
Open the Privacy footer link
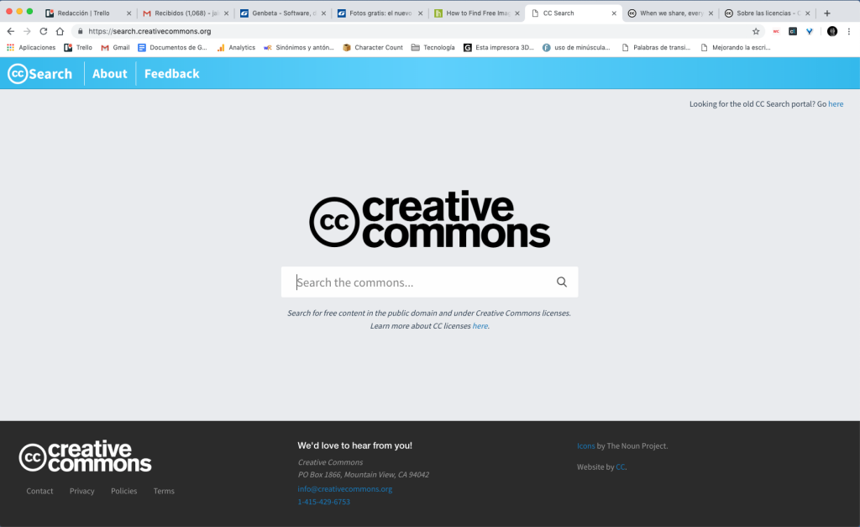tap(81, 491)
